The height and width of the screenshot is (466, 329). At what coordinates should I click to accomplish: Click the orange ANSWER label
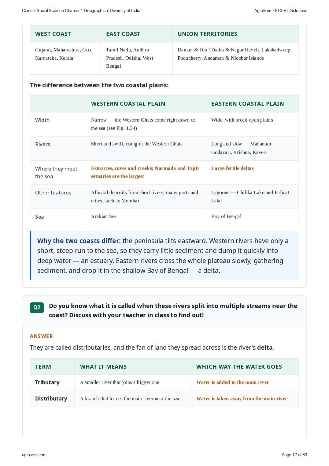(x=41, y=336)
